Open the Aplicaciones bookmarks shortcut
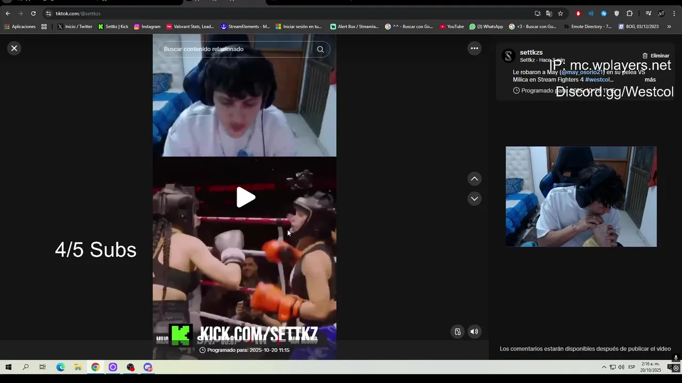Image resolution: width=682 pixels, height=383 pixels. 20,27
